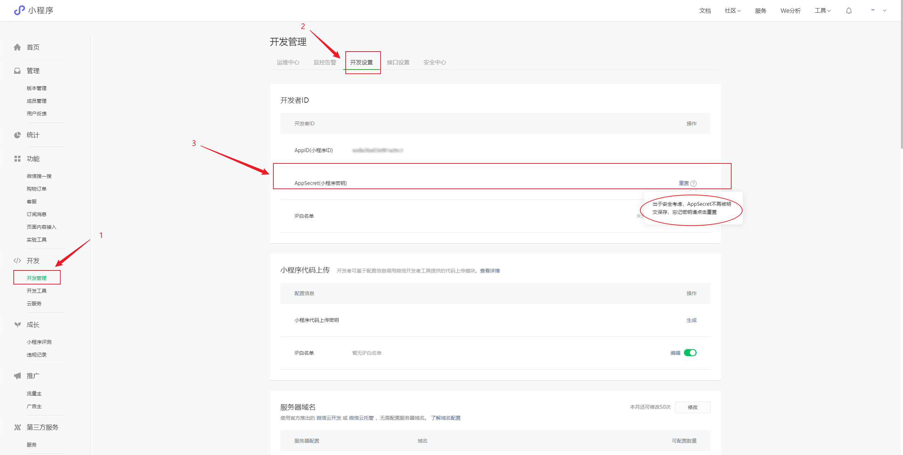Open 用户反馈 in the sidebar
The image size is (903, 455).
coord(37,114)
